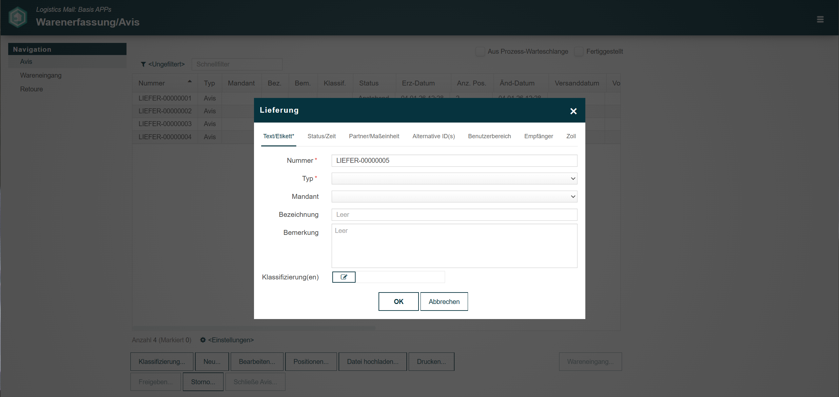Click the Klassifizierung edit pencil icon
The width and height of the screenshot is (839, 397).
click(344, 277)
